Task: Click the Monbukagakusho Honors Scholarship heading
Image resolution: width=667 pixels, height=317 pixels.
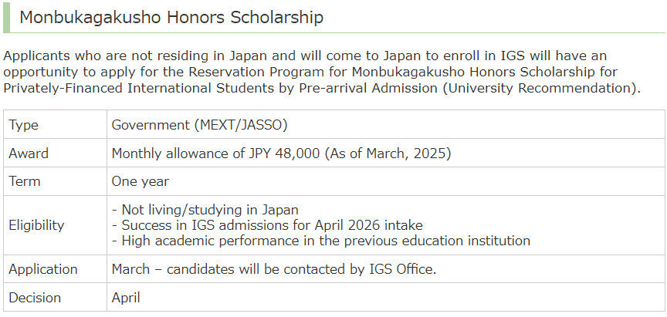Action: click(x=171, y=18)
